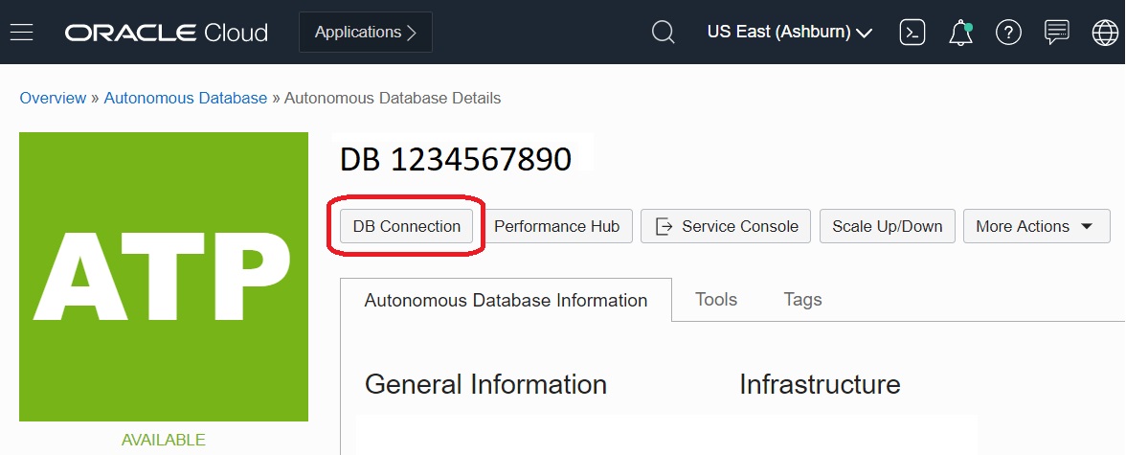Launch the Service Console

pyautogui.click(x=726, y=226)
